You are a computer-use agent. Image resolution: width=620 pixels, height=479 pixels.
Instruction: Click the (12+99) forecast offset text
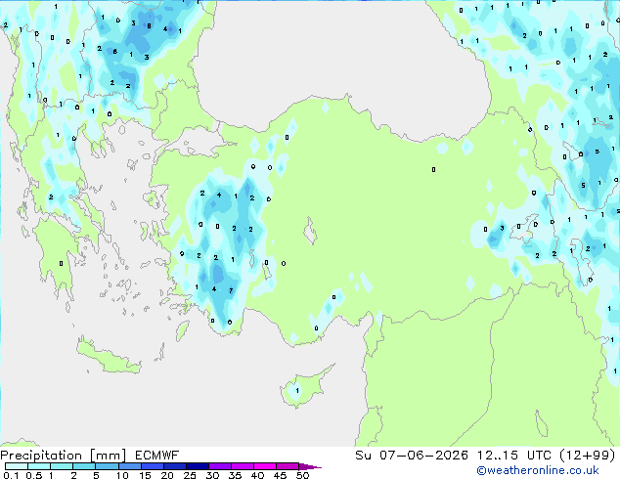[x=588, y=456]
